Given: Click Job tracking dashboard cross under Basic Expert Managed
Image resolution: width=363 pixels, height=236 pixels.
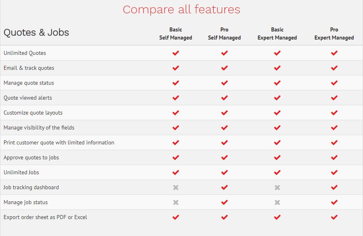Looking at the screenshot, I should tap(277, 187).
